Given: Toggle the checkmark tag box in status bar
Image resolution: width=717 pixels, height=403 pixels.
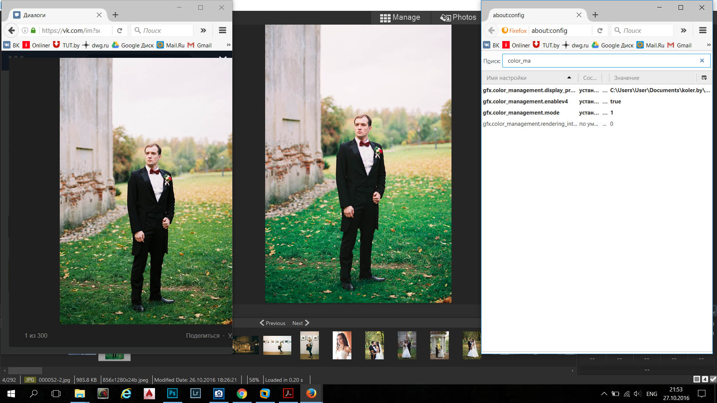Looking at the screenshot, I should coord(713,379).
